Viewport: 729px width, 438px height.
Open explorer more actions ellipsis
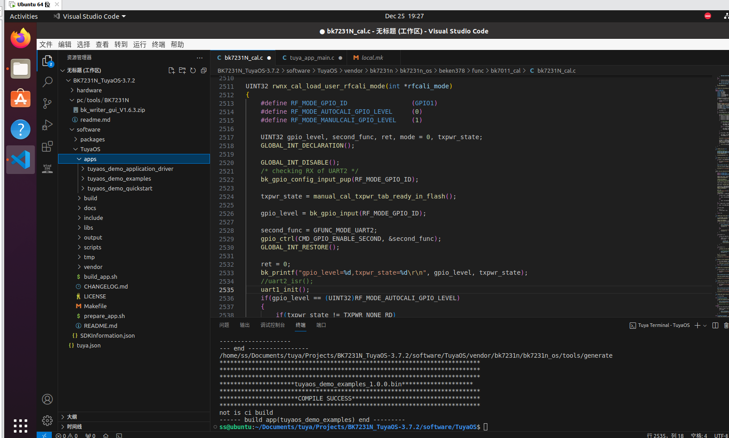(200, 58)
